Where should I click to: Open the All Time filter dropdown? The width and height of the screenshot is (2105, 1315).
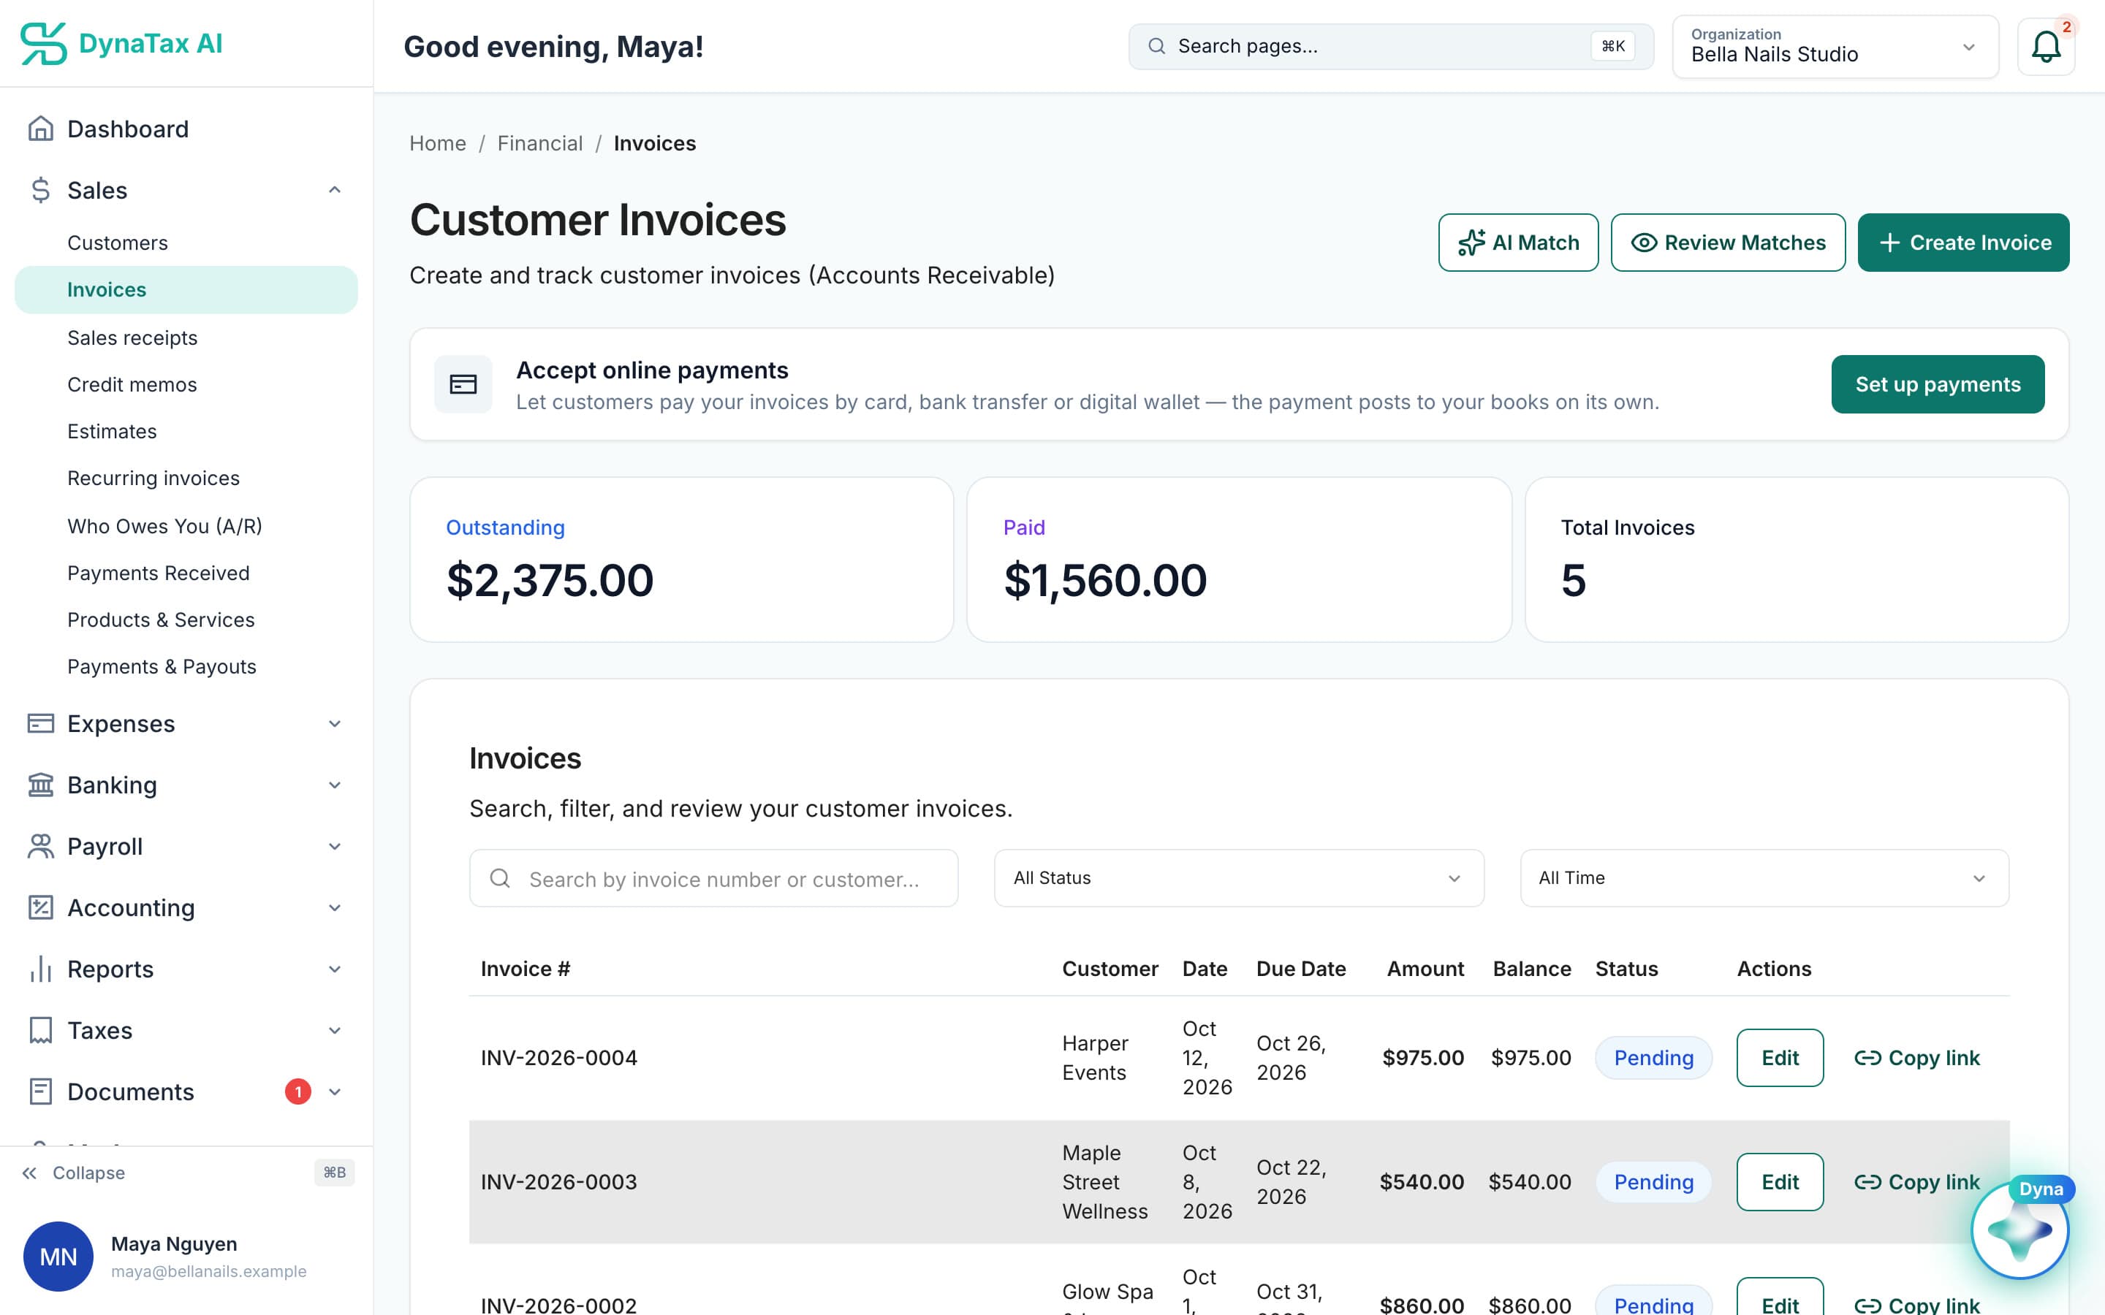1764,877
